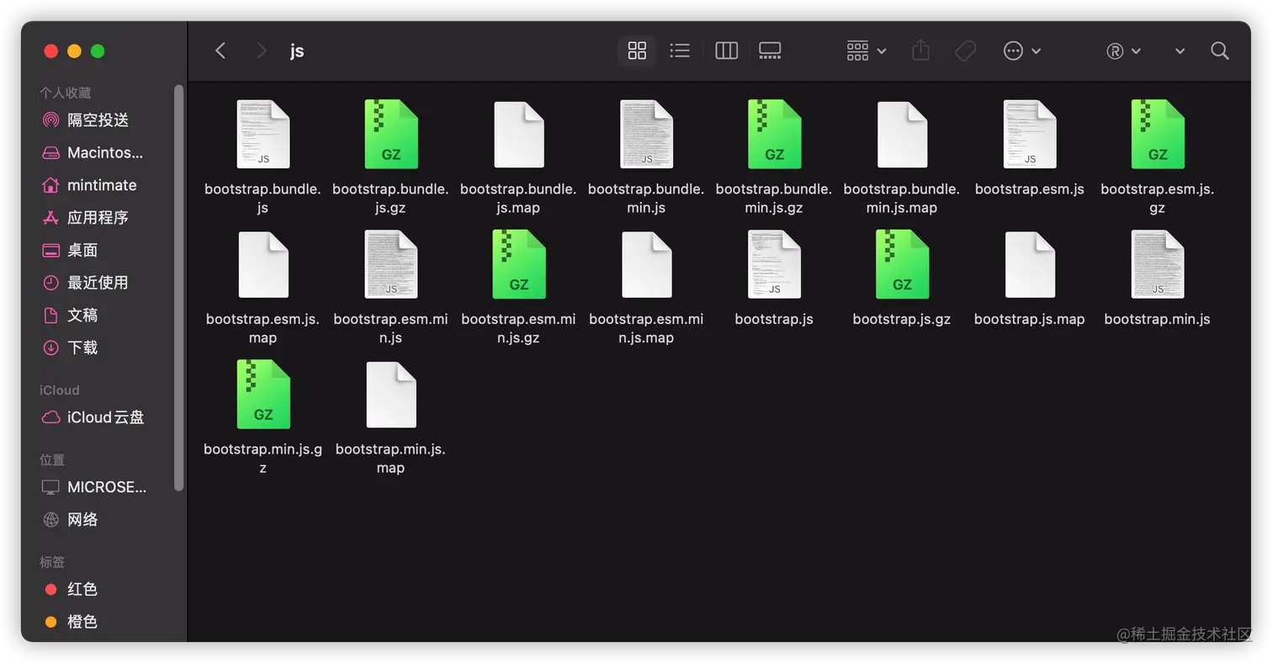Select the bootstrap.bundle.js.gz archive icon

[x=391, y=135]
